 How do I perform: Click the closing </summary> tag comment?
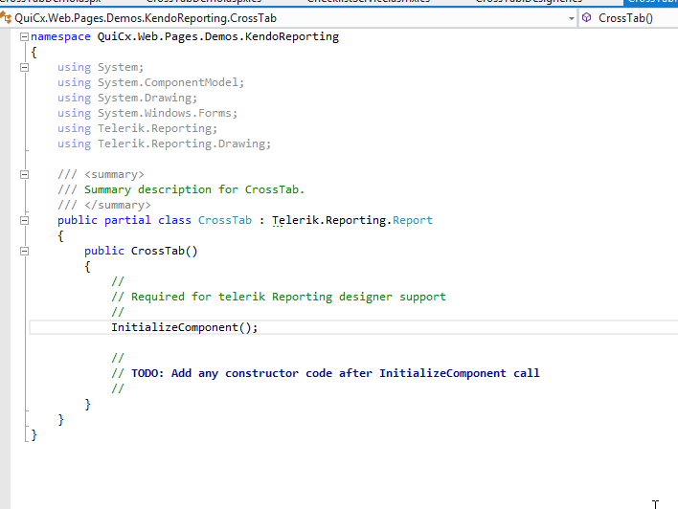104,206
